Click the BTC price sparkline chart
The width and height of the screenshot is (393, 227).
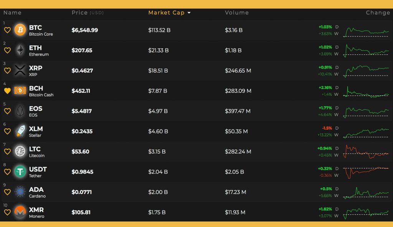(x=366, y=31)
